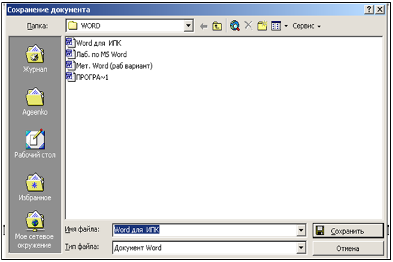Viewport: 393px width, 262px height.
Task: Close the Сохранение документа dialog
Action: (x=380, y=10)
